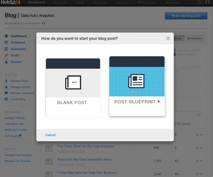213x177 pixels.
Task: Choose the Post Blueprint card
Action: tap(137, 86)
